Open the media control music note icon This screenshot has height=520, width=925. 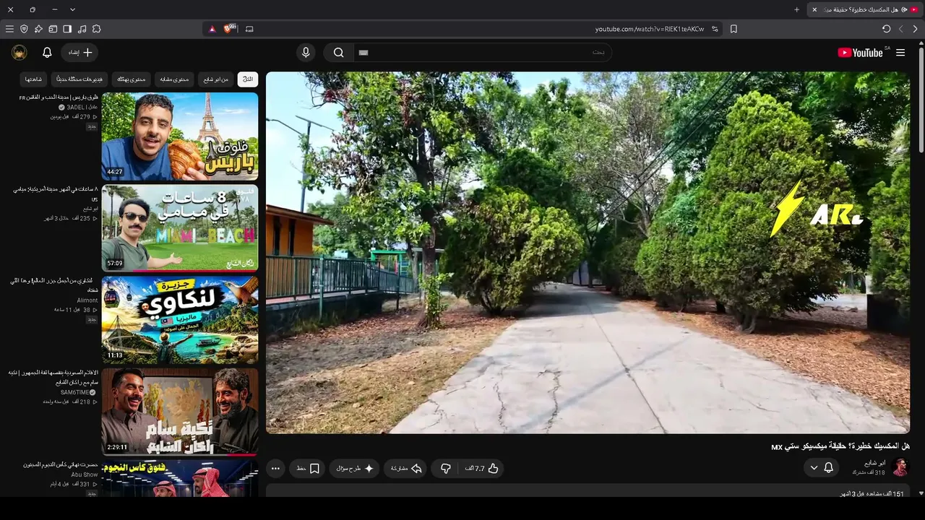82,29
